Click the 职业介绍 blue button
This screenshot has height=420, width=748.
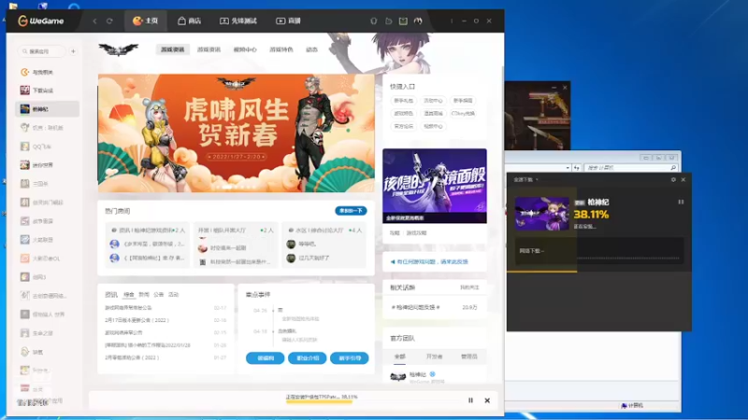[308, 358]
